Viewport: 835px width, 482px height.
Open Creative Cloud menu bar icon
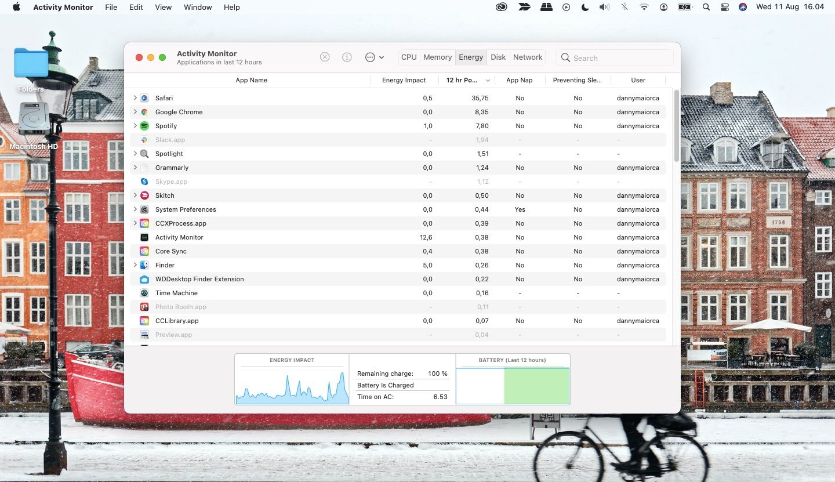pyautogui.click(x=502, y=7)
